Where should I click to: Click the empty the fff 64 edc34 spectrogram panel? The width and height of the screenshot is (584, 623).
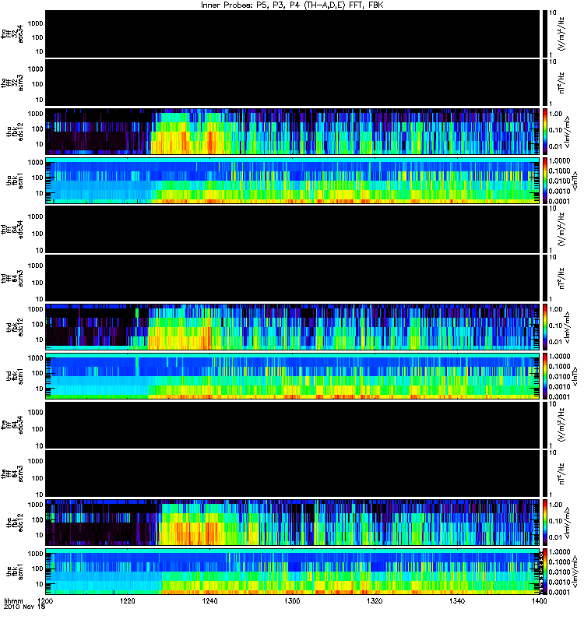tap(293, 424)
